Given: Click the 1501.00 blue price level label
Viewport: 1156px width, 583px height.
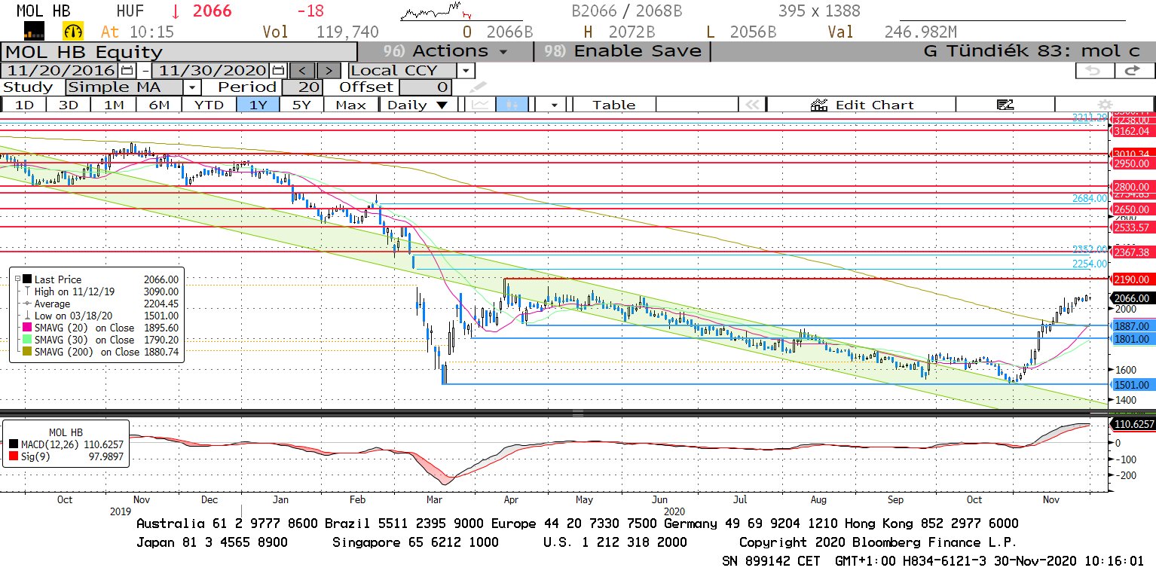Looking at the screenshot, I should pos(1130,385).
